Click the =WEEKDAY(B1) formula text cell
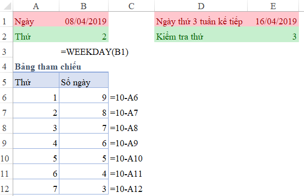The width and height of the screenshot is (304, 196). [x=94, y=52]
